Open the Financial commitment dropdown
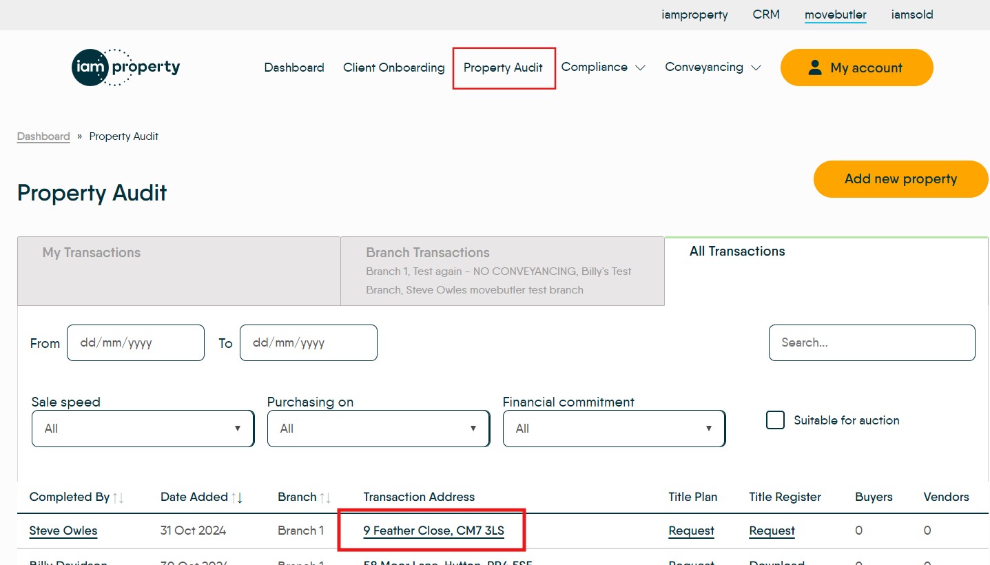This screenshot has width=990, height=565. point(614,429)
